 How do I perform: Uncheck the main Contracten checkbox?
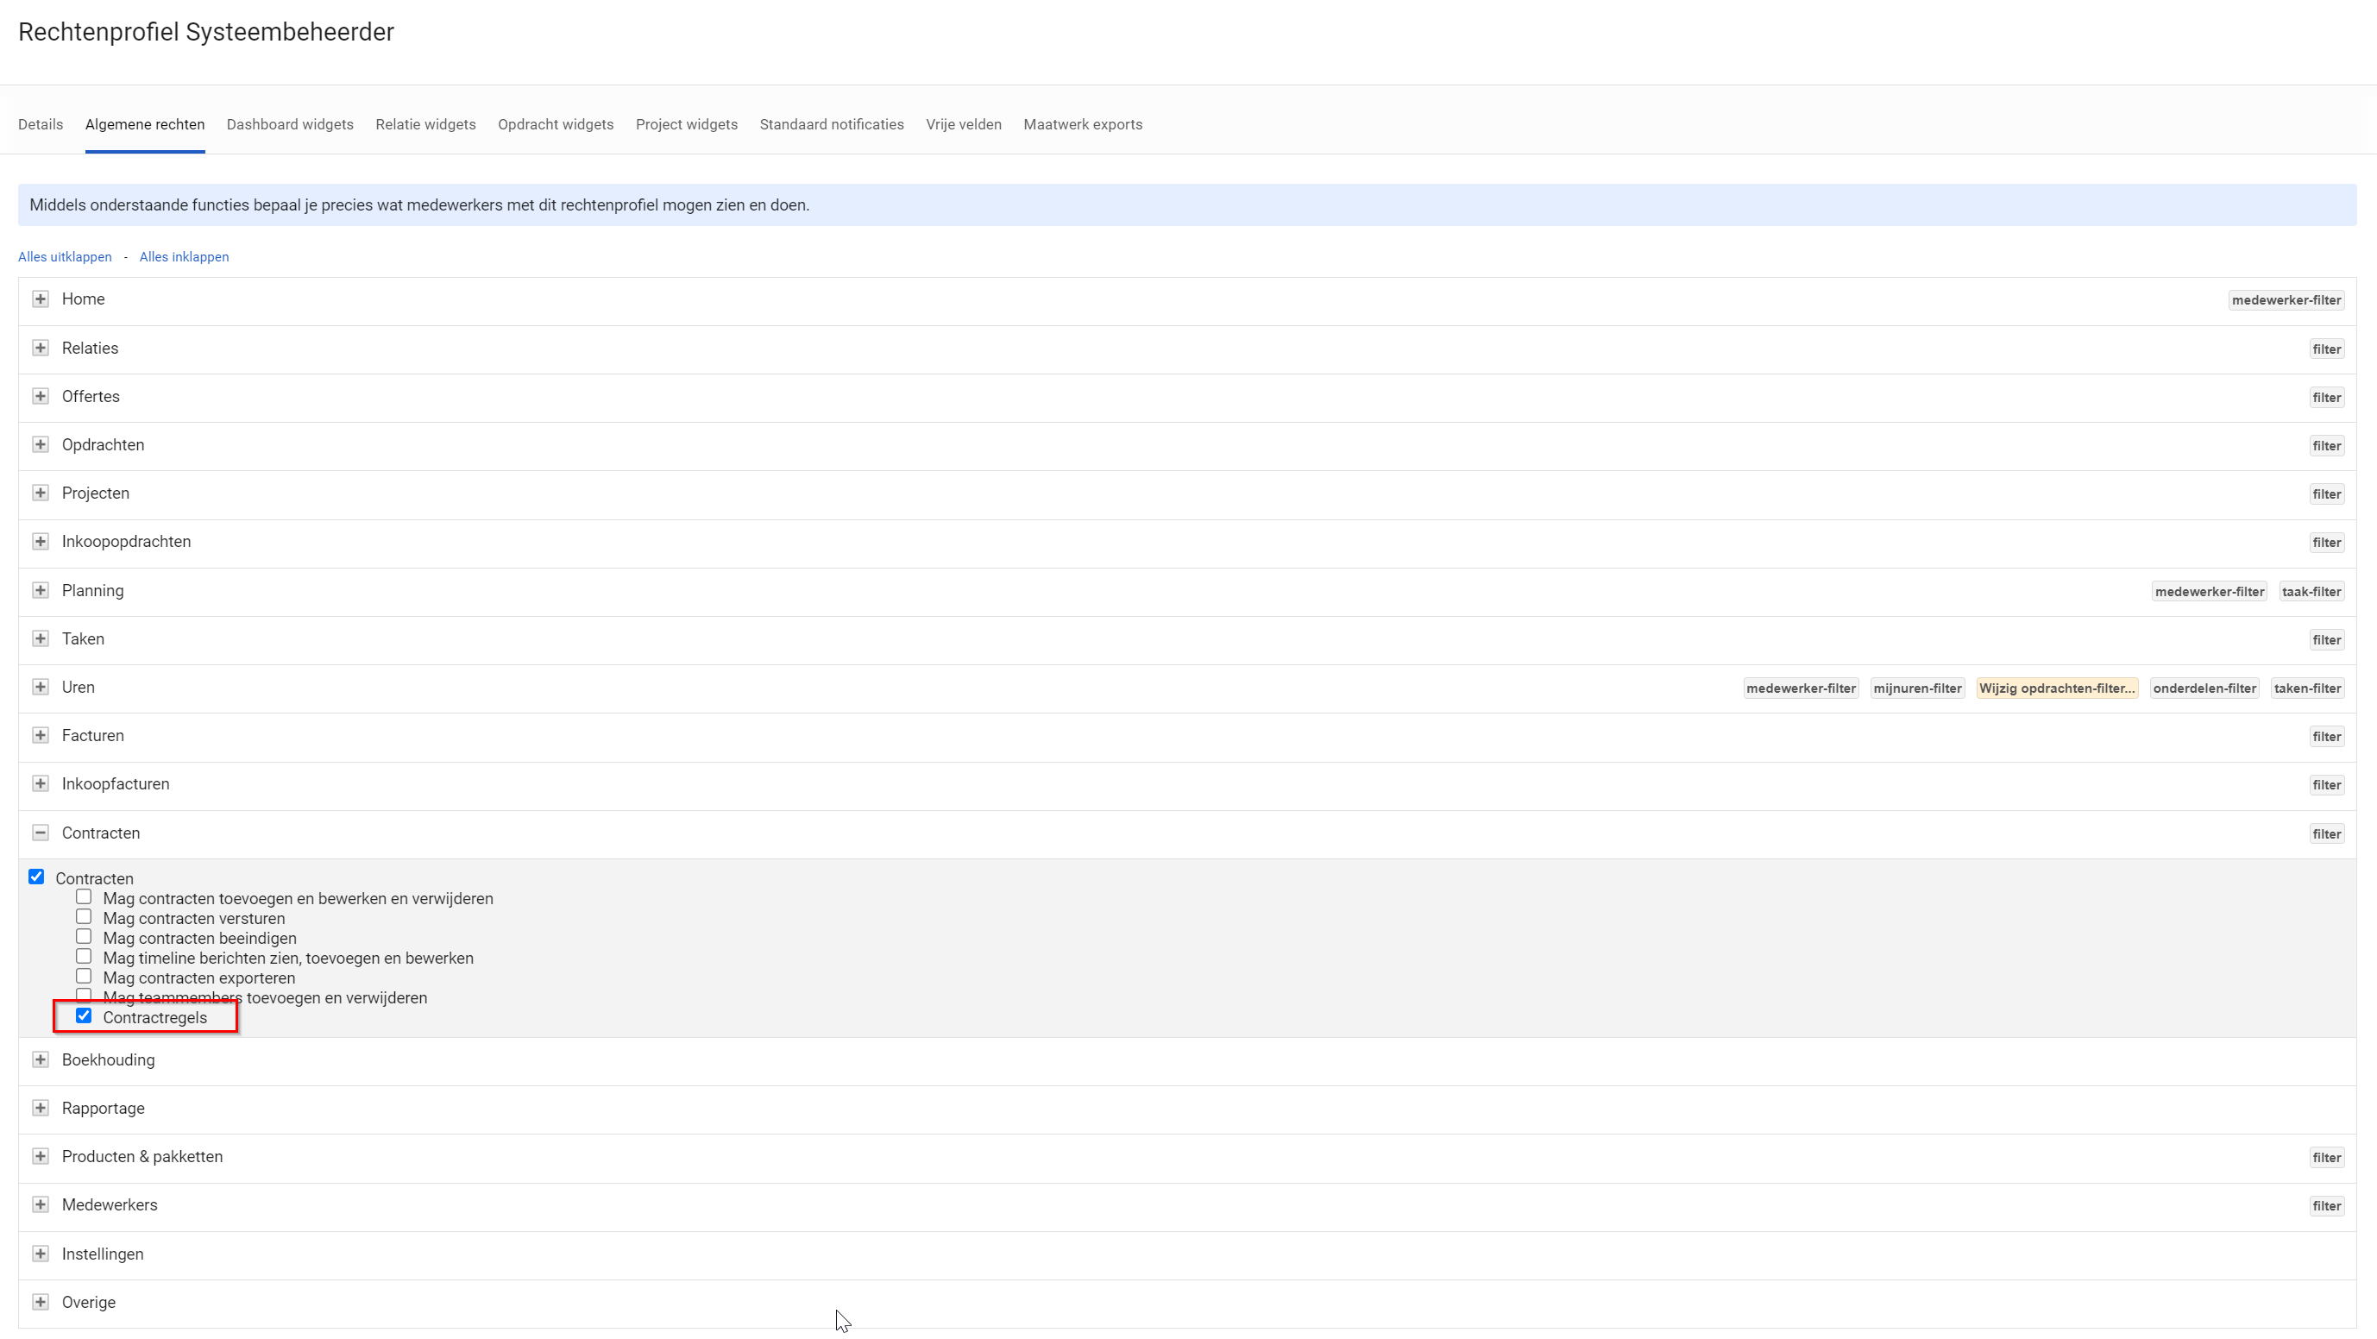coord(36,877)
